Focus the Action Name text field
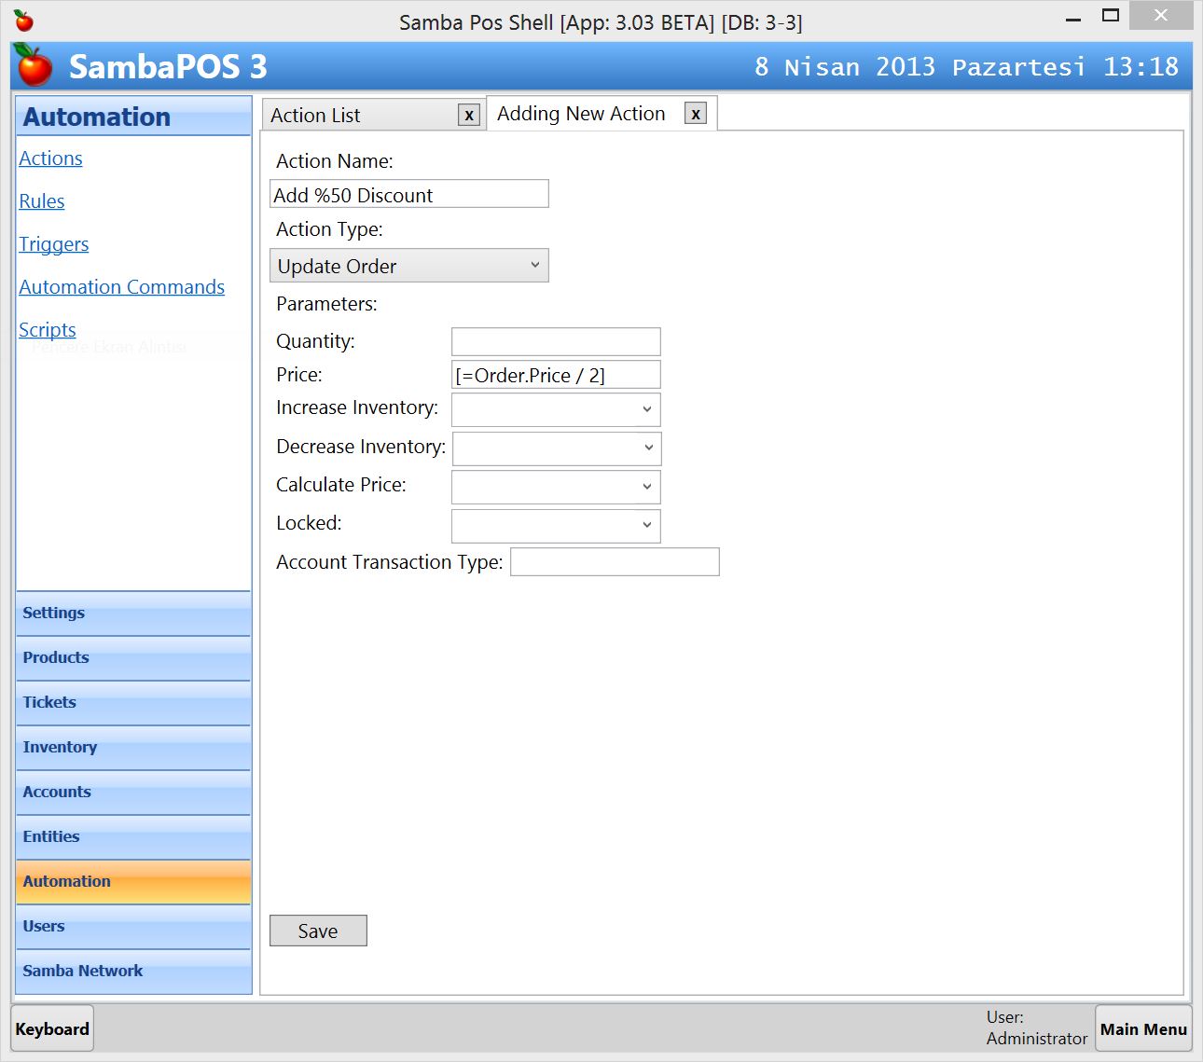Viewport: 1203px width, 1062px height. point(408,195)
